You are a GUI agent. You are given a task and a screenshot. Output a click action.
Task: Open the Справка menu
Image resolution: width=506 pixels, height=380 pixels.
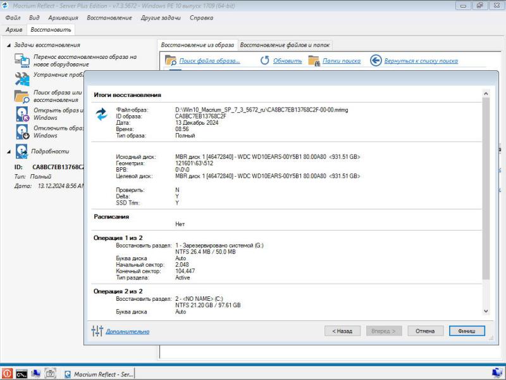(201, 18)
